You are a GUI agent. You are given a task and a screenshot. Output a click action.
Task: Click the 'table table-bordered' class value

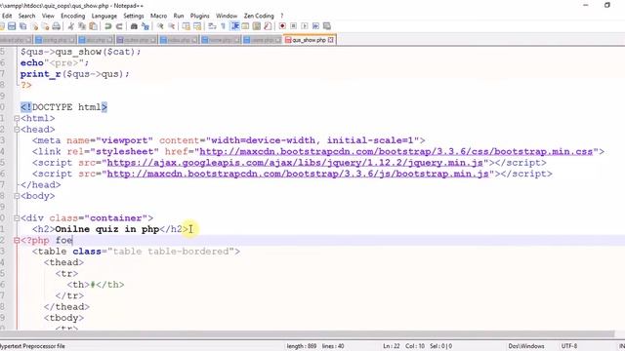click(171, 252)
